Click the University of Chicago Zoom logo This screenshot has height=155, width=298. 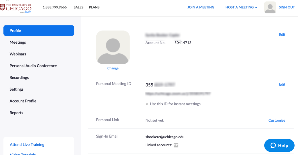(x=16, y=8)
